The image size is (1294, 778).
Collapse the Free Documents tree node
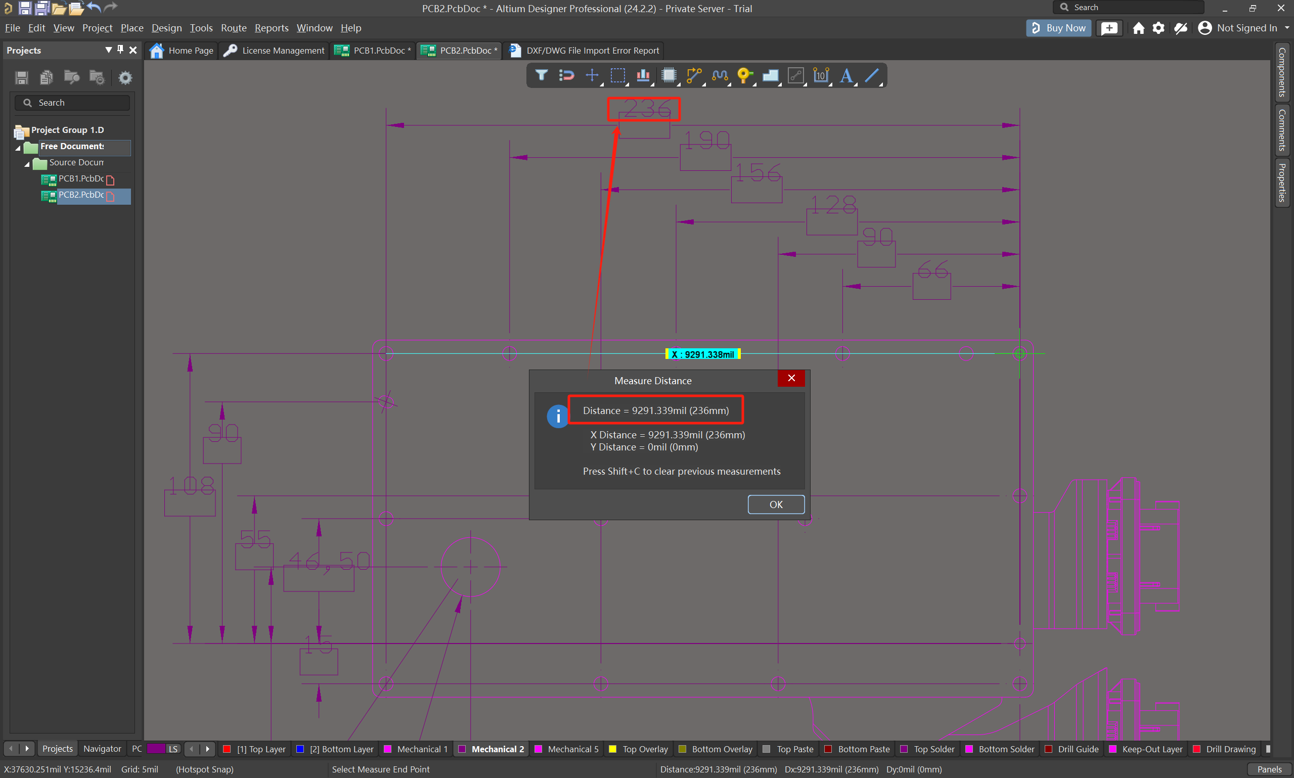coord(18,148)
